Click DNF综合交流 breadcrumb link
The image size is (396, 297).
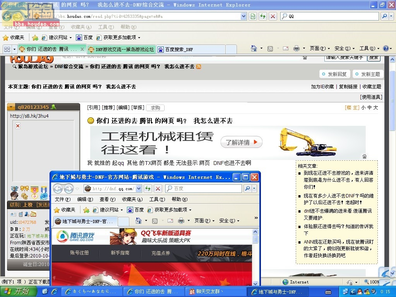(69, 67)
